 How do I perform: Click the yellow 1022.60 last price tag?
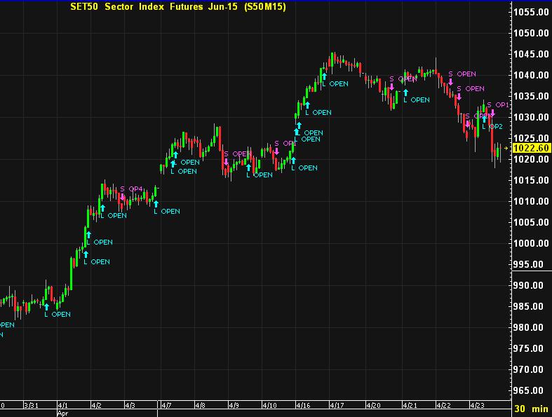click(531, 149)
